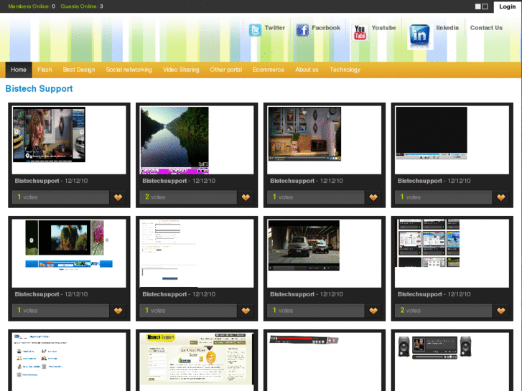Open the river landscape thumbnail
The height and width of the screenshot is (391, 522).
point(174,140)
